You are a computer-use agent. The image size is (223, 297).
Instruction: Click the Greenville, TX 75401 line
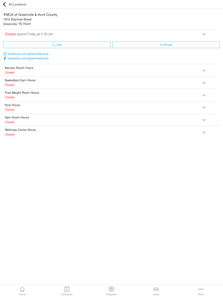(17, 24)
